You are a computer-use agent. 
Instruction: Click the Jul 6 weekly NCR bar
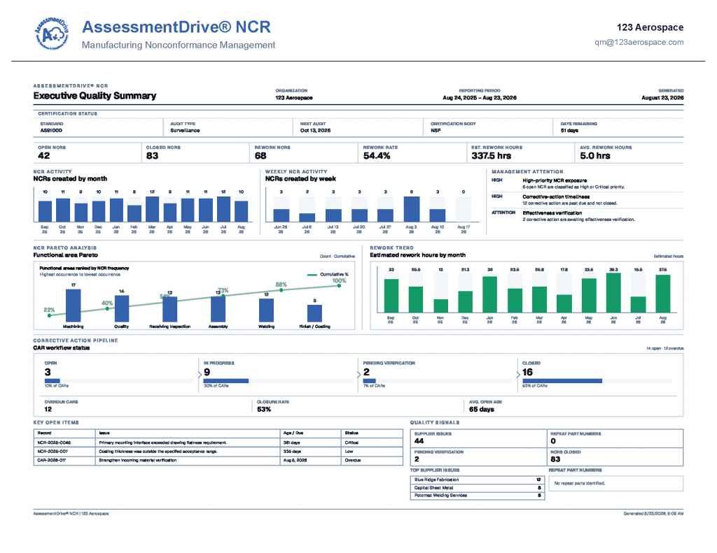click(307, 217)
